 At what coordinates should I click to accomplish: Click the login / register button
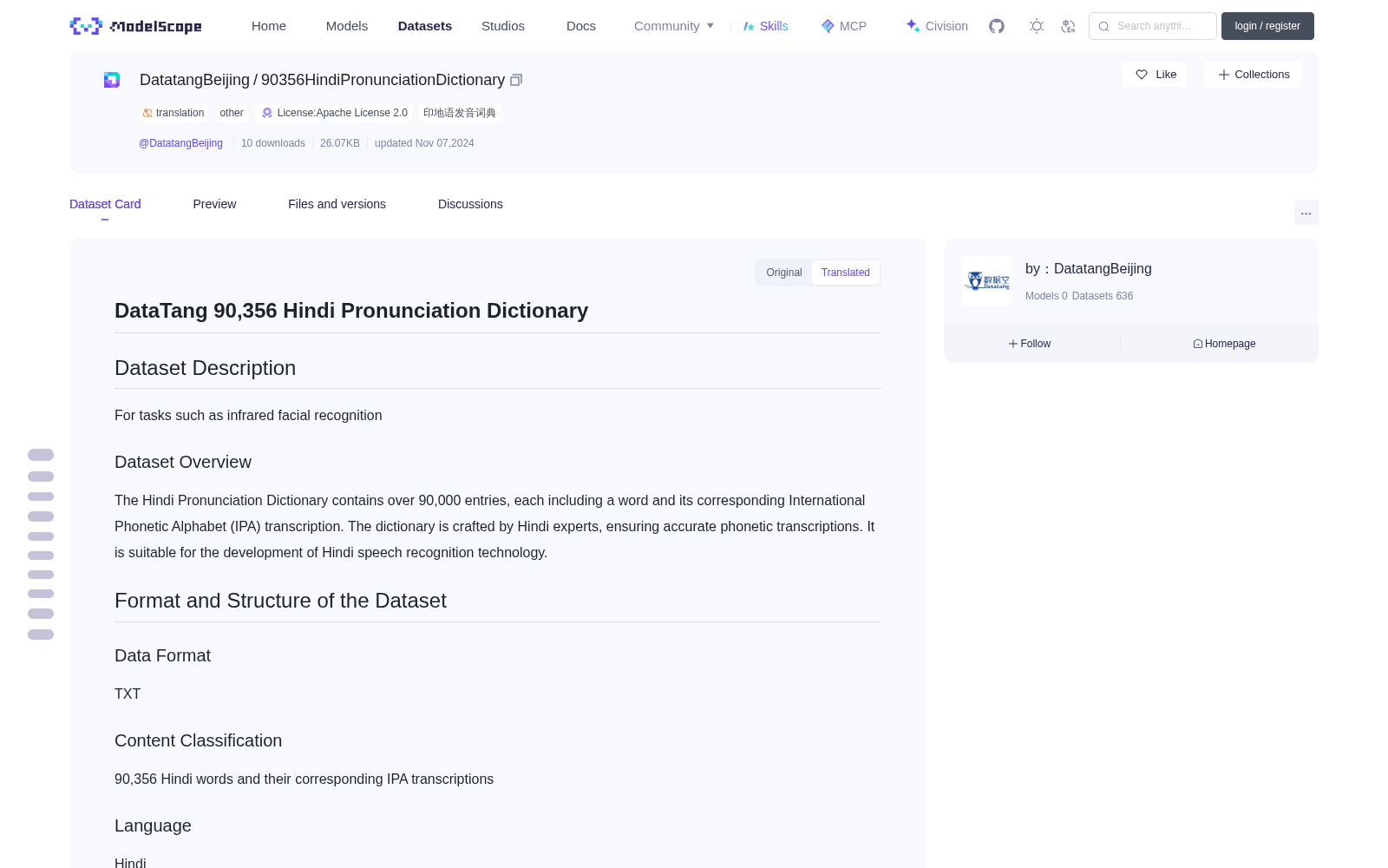(x=1267, y=26)
